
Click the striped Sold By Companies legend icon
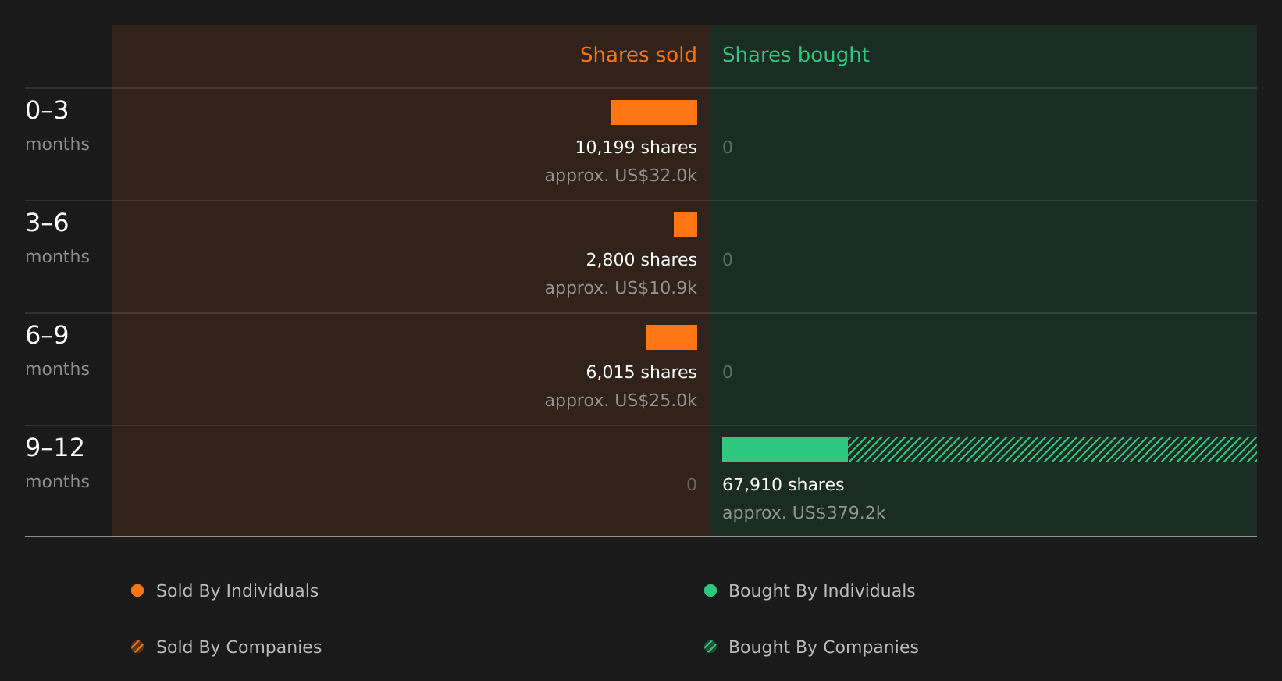click(137, 647)
